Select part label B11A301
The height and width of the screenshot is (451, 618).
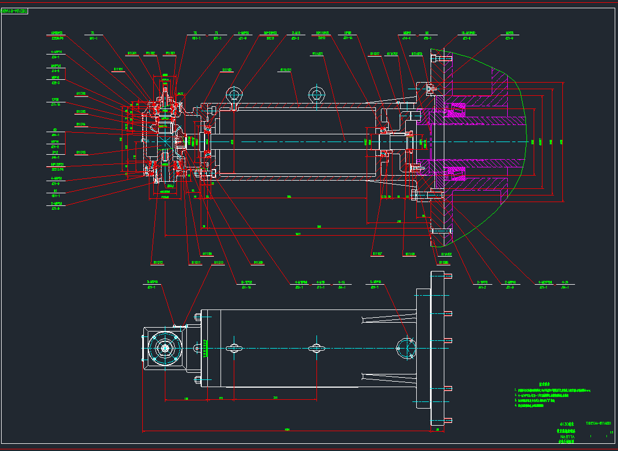tap(318, 53)
